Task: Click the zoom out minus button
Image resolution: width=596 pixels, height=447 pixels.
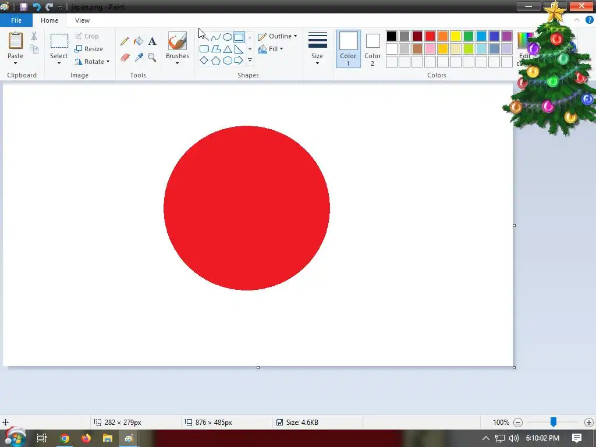Action: click(x=517, y=423)
